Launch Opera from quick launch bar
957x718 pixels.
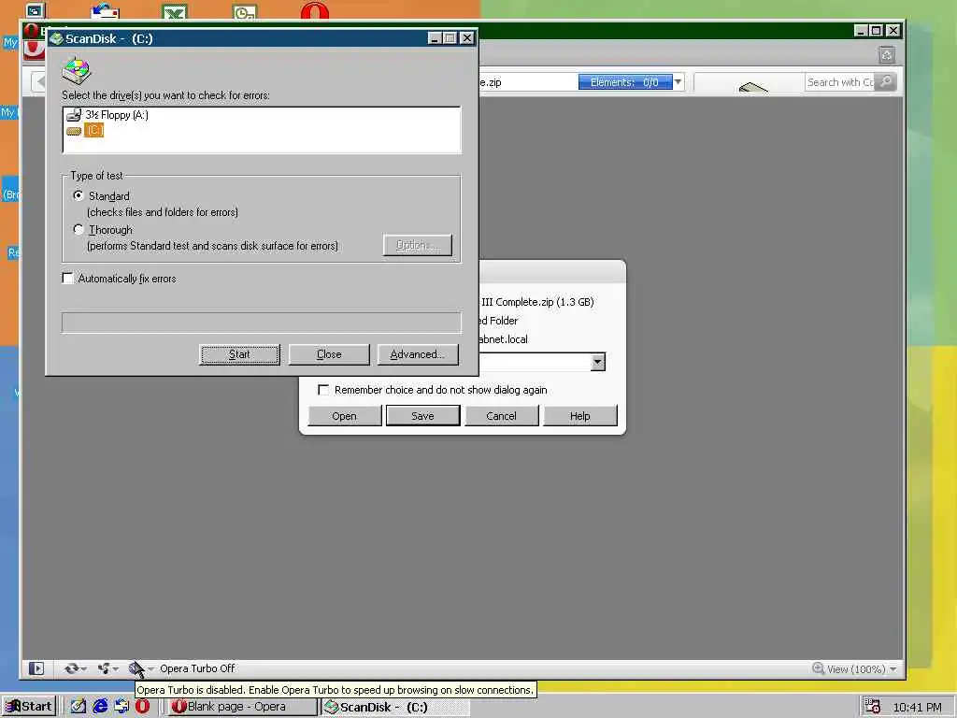click(143, 707)
